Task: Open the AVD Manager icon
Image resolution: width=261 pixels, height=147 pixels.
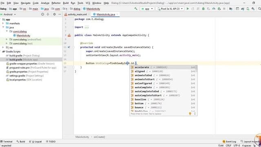Action: [x=248, y=9]
